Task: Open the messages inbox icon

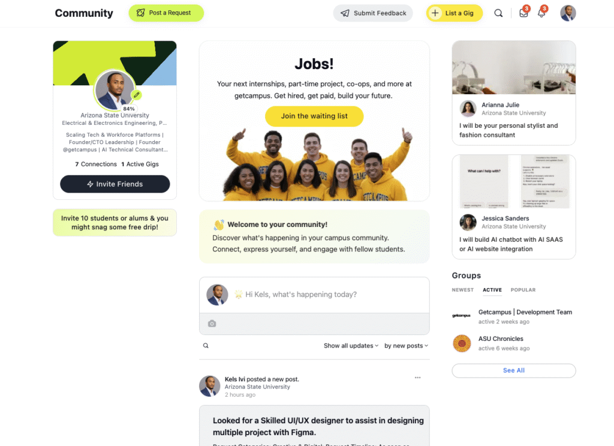Action: (x=523, y=13)
